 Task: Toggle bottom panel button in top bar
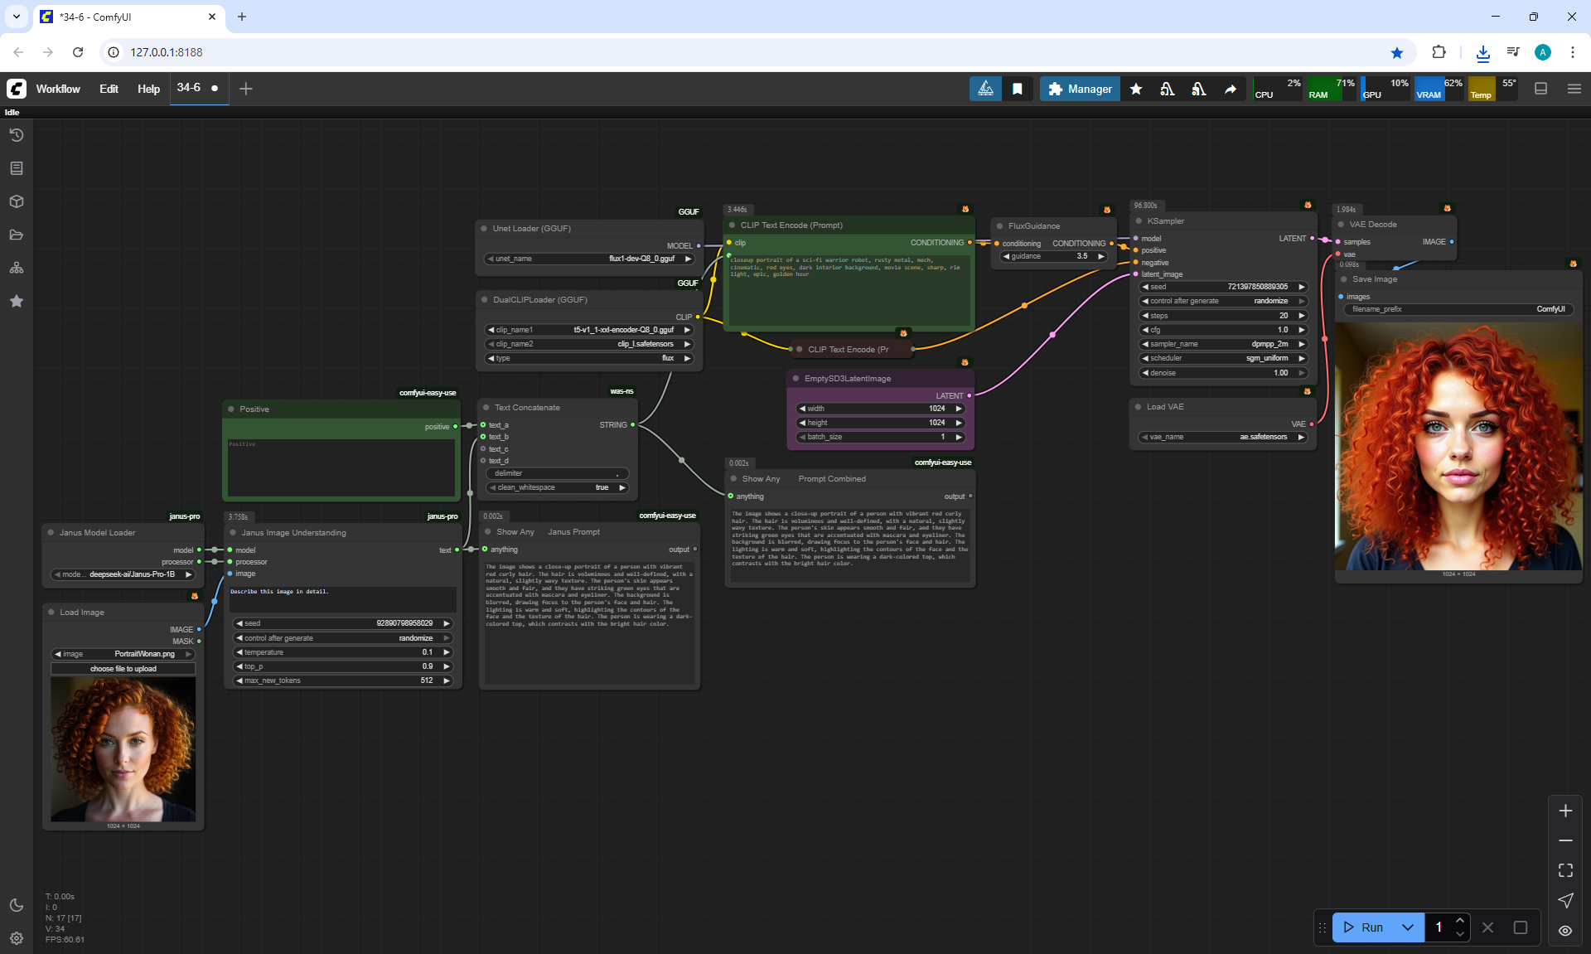tap(1540, 89)
